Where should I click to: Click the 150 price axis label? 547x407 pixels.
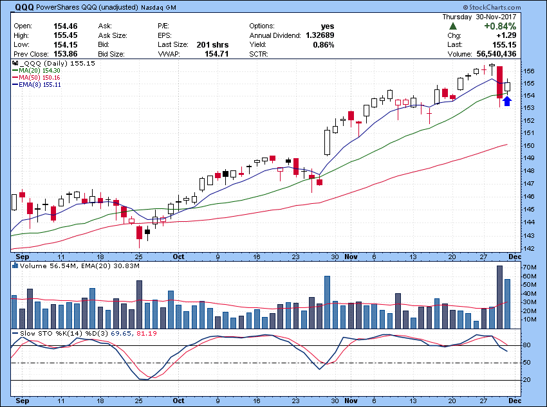pos(529,146)
